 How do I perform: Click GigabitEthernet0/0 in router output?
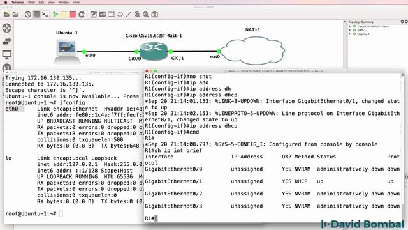173,169
